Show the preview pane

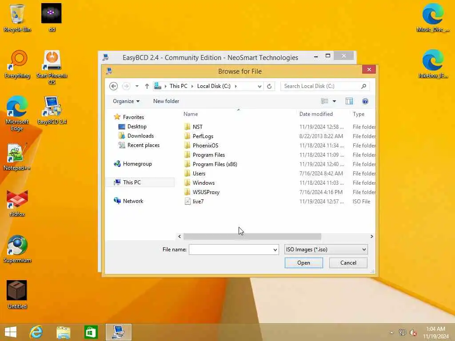pos(349,101)
